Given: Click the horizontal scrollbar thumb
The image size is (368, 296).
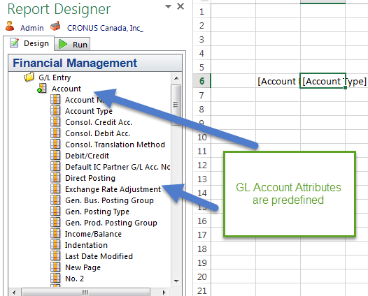Looking at the screenshot, I should point(85,293).
